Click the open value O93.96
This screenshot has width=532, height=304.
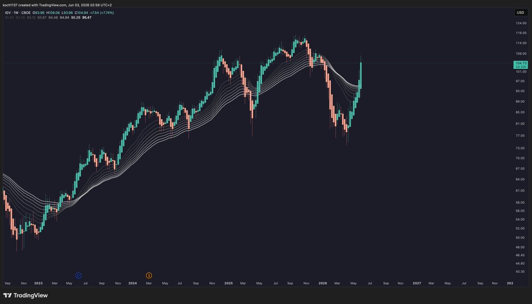click(x=39, y=12)
